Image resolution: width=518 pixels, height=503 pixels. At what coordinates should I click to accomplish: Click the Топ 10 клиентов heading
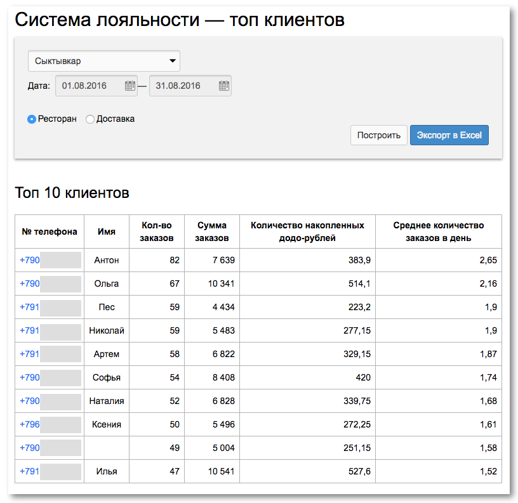click(x=72, y=193)
